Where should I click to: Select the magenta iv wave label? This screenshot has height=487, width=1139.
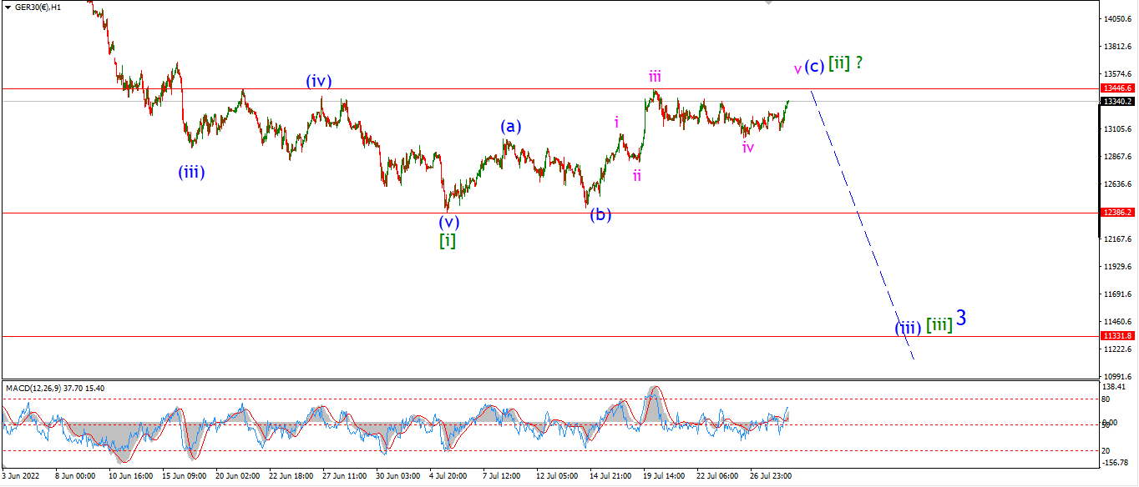point(748,147)
